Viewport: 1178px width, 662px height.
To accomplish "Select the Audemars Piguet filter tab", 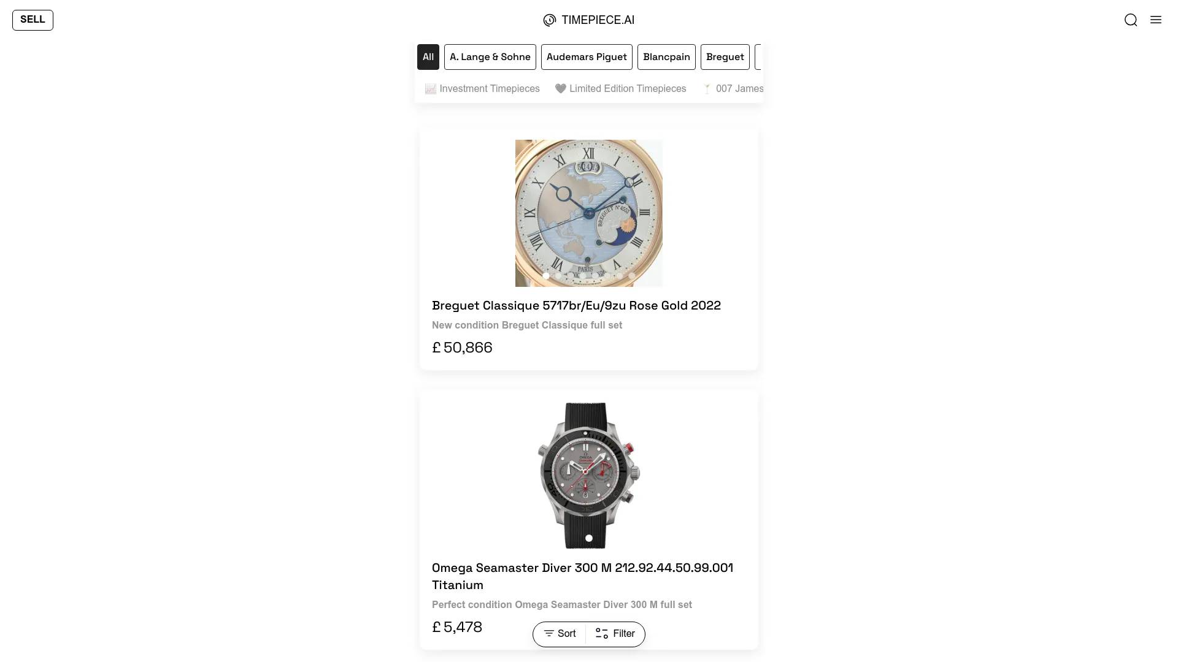I will tap(587, 56).
